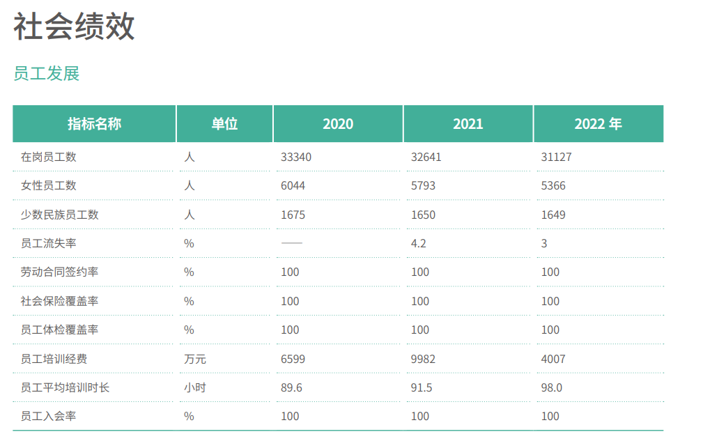Click the 2022 少数民族员工数 value 1649
Screen dimensions: 703x448
click(x=553, y=215)
